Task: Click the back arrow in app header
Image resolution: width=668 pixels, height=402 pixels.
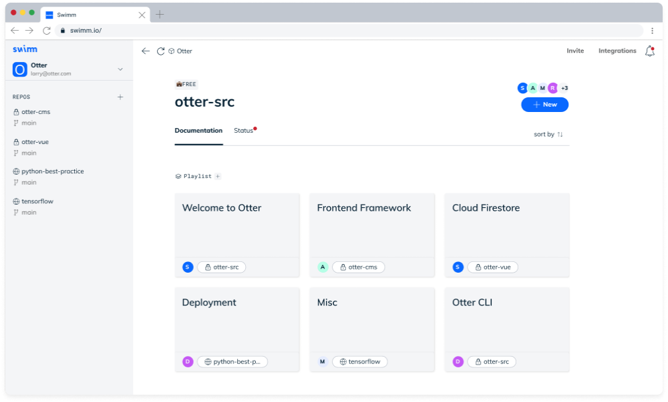Action: (x=146, y=51)
